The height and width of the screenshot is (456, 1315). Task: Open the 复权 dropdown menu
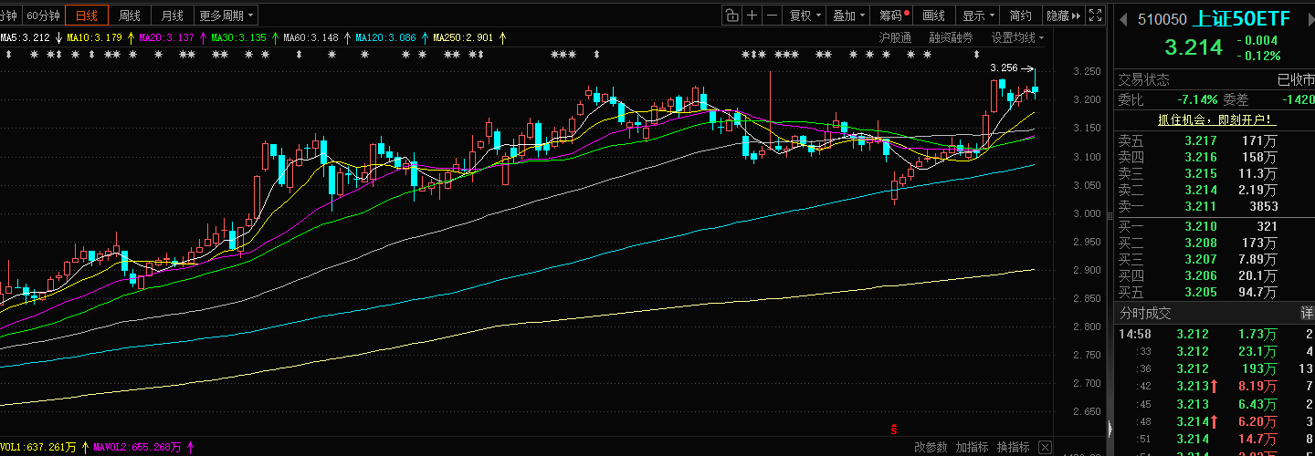click(805, 16)
